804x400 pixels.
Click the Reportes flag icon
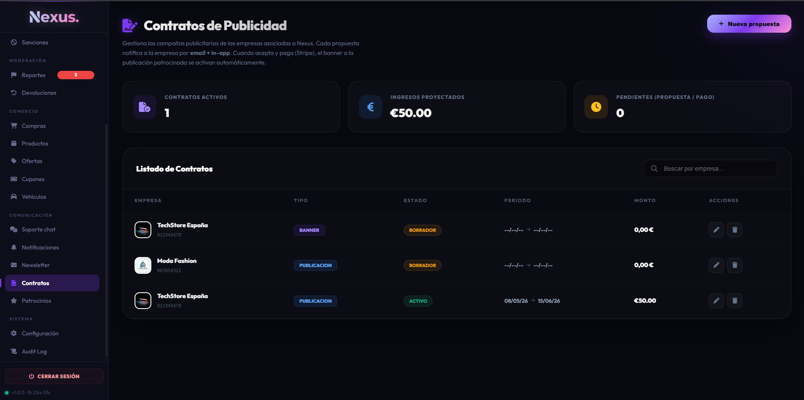click(x=14, y=75)
